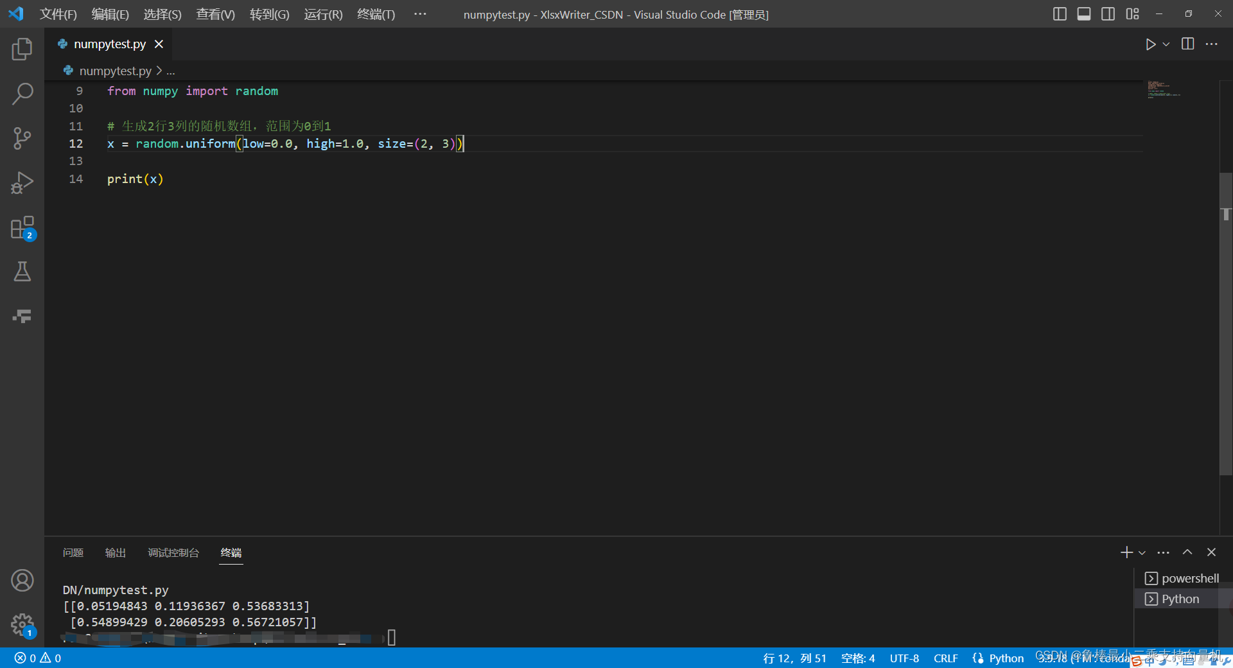Screen dimensions: 1233x668
Task: Open the Testing flask view
Action: tap(22, 272)
